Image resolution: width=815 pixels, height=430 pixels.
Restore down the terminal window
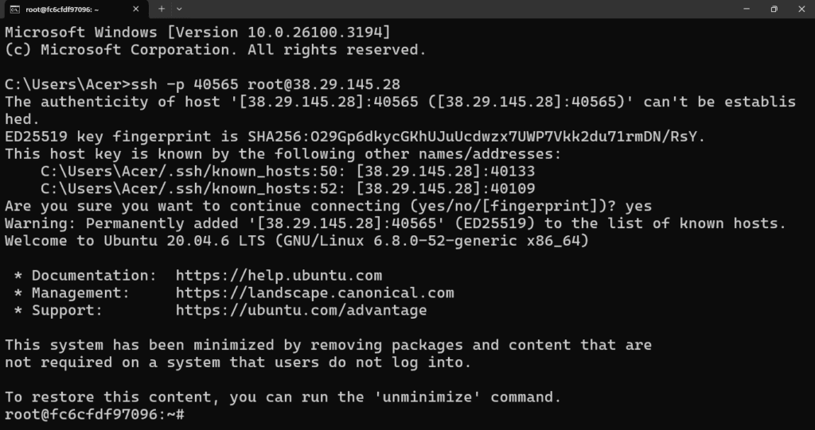point(774,9)
